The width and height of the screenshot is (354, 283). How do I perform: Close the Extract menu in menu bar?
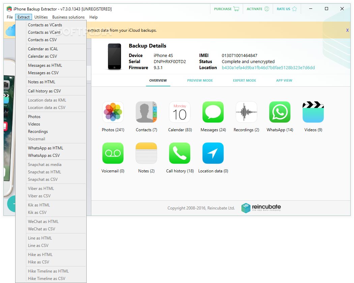click(x=24, y=17)
